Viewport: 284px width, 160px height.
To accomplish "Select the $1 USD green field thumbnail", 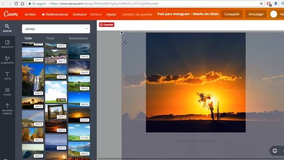I will tap(79, 132).
